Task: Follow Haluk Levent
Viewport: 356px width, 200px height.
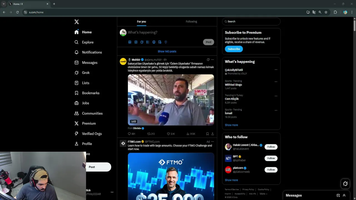Action: click(271, 147)
